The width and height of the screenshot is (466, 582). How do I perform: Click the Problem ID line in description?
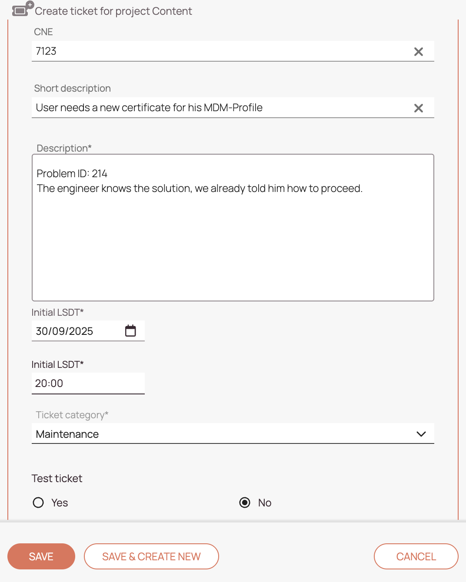coord(72,174)
